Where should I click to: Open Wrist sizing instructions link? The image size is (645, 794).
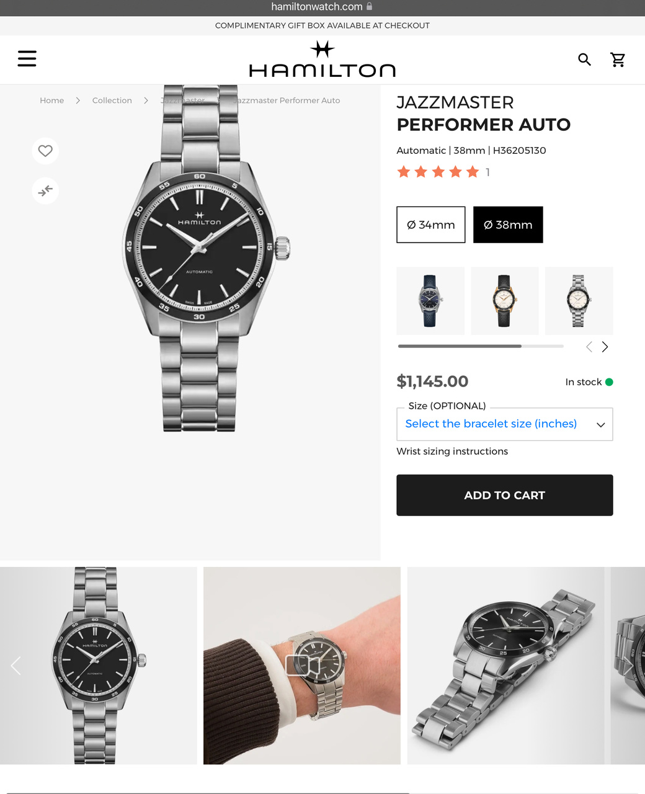[452, 451]
